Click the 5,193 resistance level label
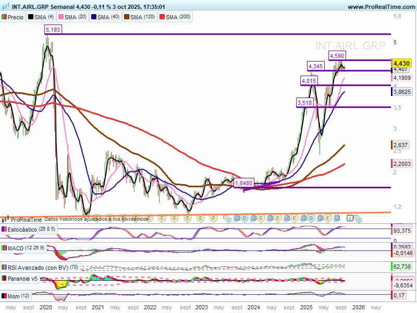Viewport: 417px width, 313px height. coord(53,30)
